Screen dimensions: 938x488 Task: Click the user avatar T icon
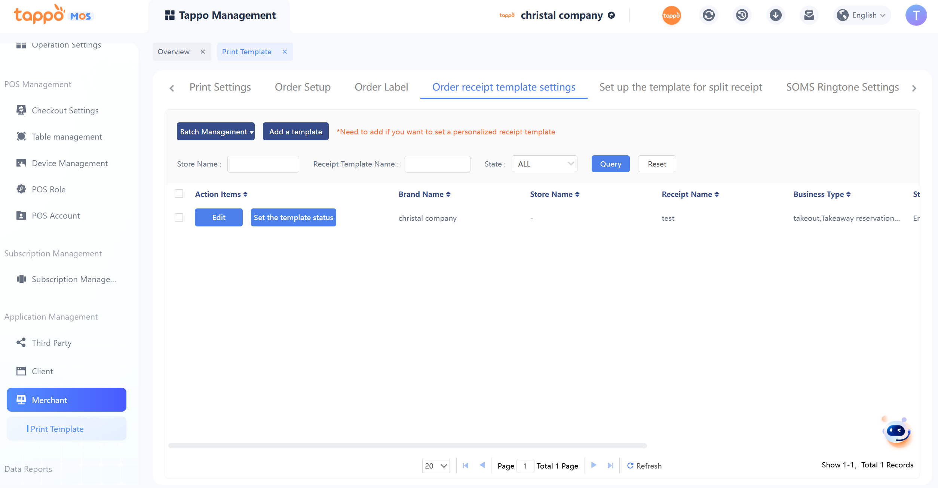tap(916, 15)
